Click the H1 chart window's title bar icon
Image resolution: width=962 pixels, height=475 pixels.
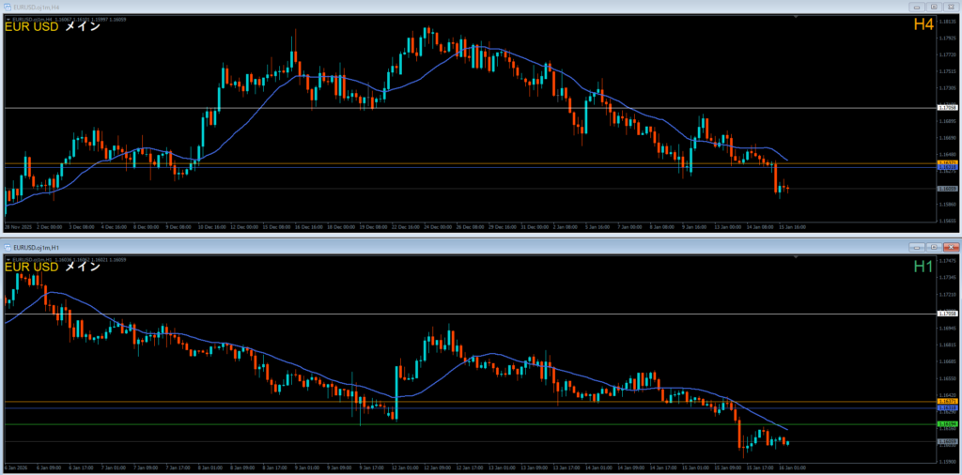pyautogui.click(x=7, y=247)
